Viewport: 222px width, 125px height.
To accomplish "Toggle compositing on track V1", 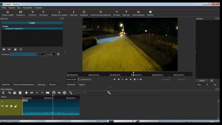I will [11, 106].
